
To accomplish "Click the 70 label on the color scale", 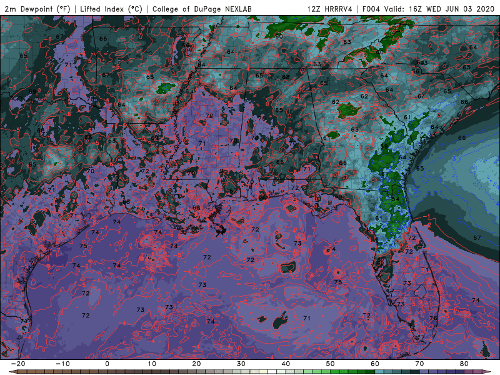I will tap(419, 364).
